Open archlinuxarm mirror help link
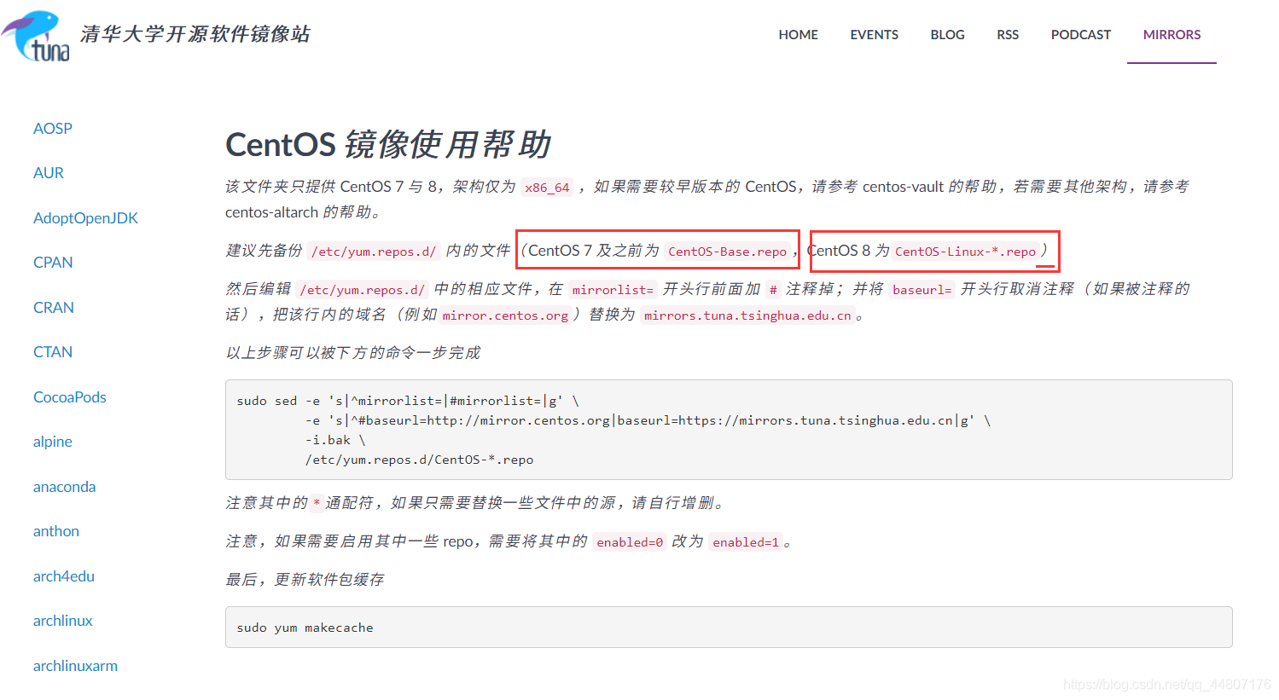The height and width of the screenshot is (700, 1279). point(75,666)
